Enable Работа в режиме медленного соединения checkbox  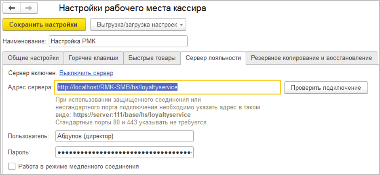(x=12, y=166)
